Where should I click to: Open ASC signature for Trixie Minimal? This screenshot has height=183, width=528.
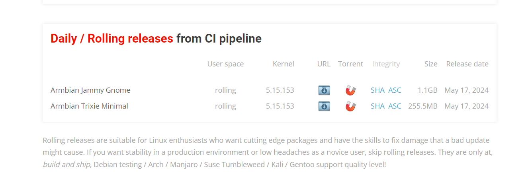coord(395,106)
